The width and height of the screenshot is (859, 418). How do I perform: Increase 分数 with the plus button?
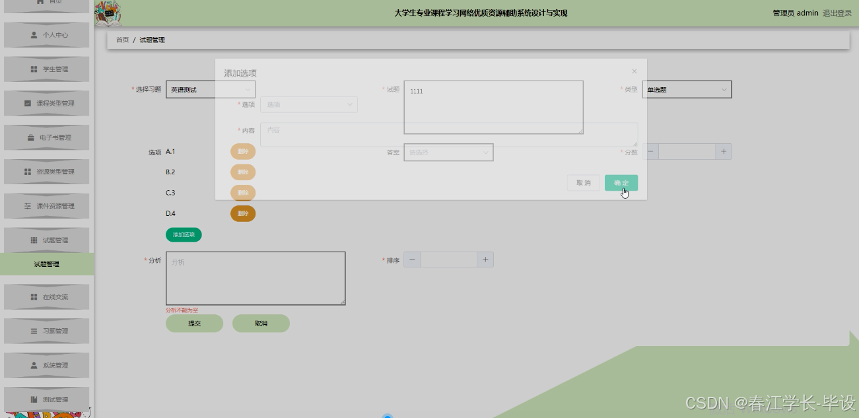pyautogui.click(x=724, y=152)
